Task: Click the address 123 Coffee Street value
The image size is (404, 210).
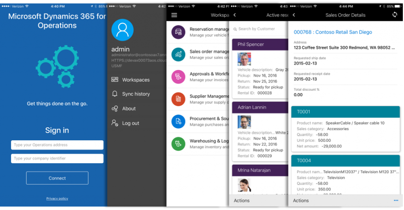Action: coord(344,48)
